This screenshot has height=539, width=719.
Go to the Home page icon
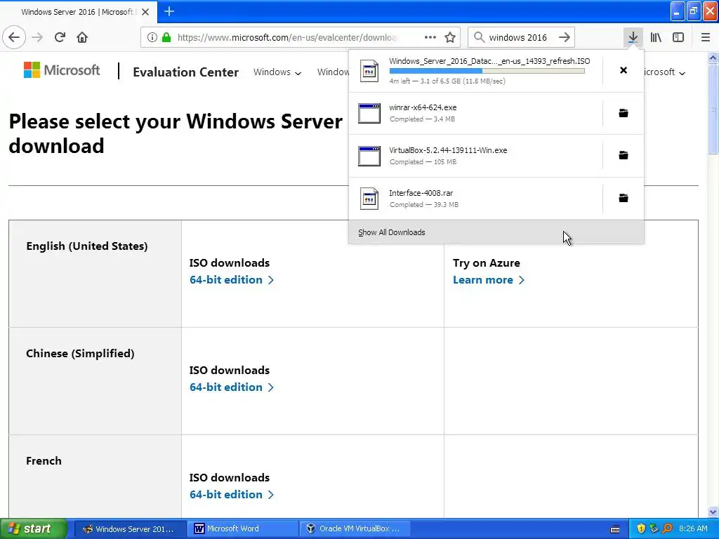[x=82, y=37]
